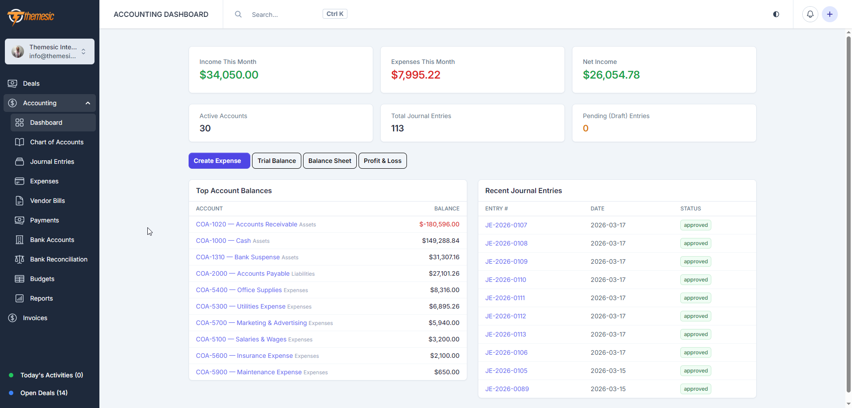Open Journal Entries from the sidebar icon
This screenshot has width=852, height=408.
20,162
